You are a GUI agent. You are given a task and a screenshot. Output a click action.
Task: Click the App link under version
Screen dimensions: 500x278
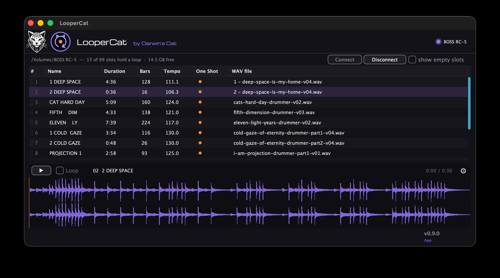pos(428,240)
